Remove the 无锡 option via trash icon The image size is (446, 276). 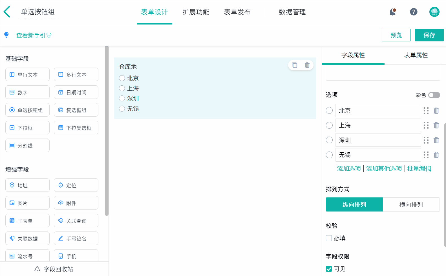coord(436,155)
